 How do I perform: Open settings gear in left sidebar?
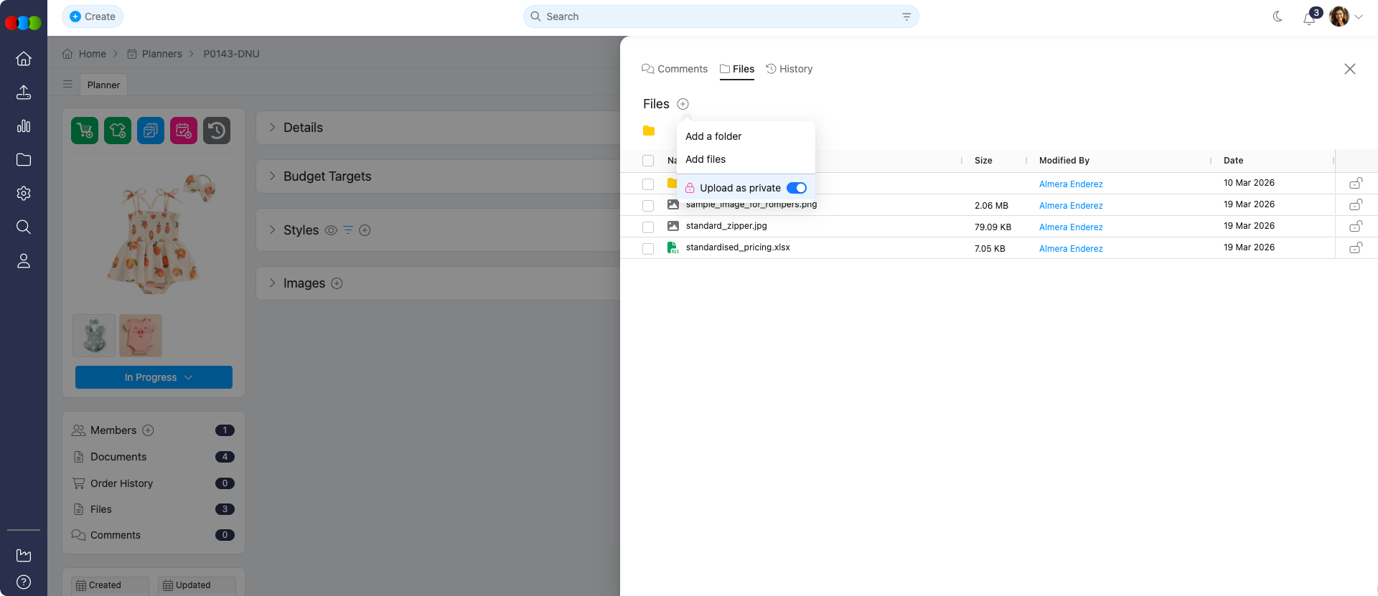pos(24,194)
